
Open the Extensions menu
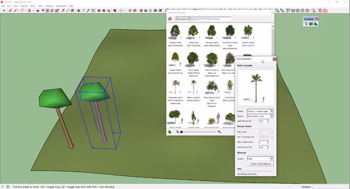coord(61,6)
